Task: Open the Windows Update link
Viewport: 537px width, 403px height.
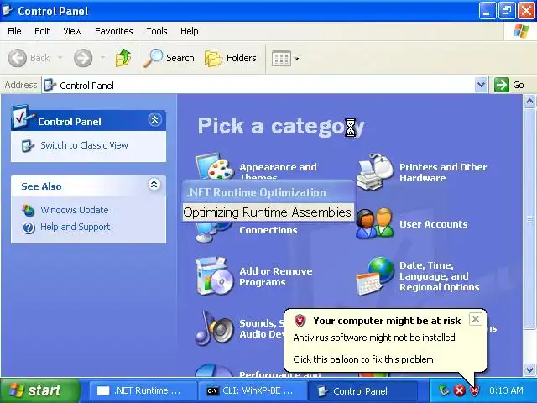Action: pyautogui.click(x=75, y=210)
